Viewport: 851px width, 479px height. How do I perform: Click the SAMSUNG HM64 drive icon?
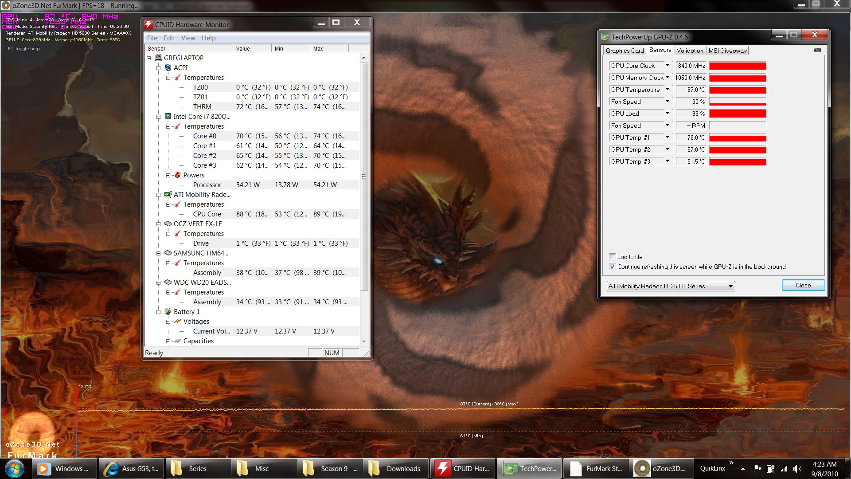(168, 253)
